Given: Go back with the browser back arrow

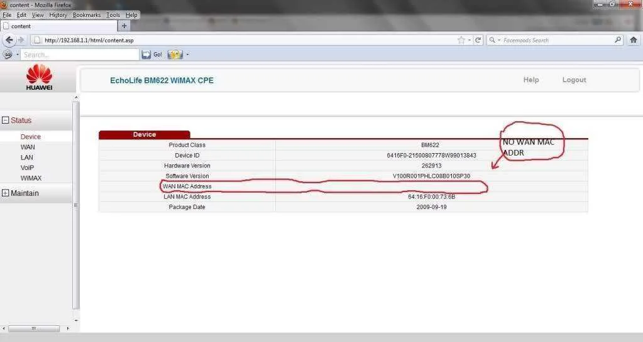Looking at the screenshot, I should pyautogui.click(x=9, y=40).
